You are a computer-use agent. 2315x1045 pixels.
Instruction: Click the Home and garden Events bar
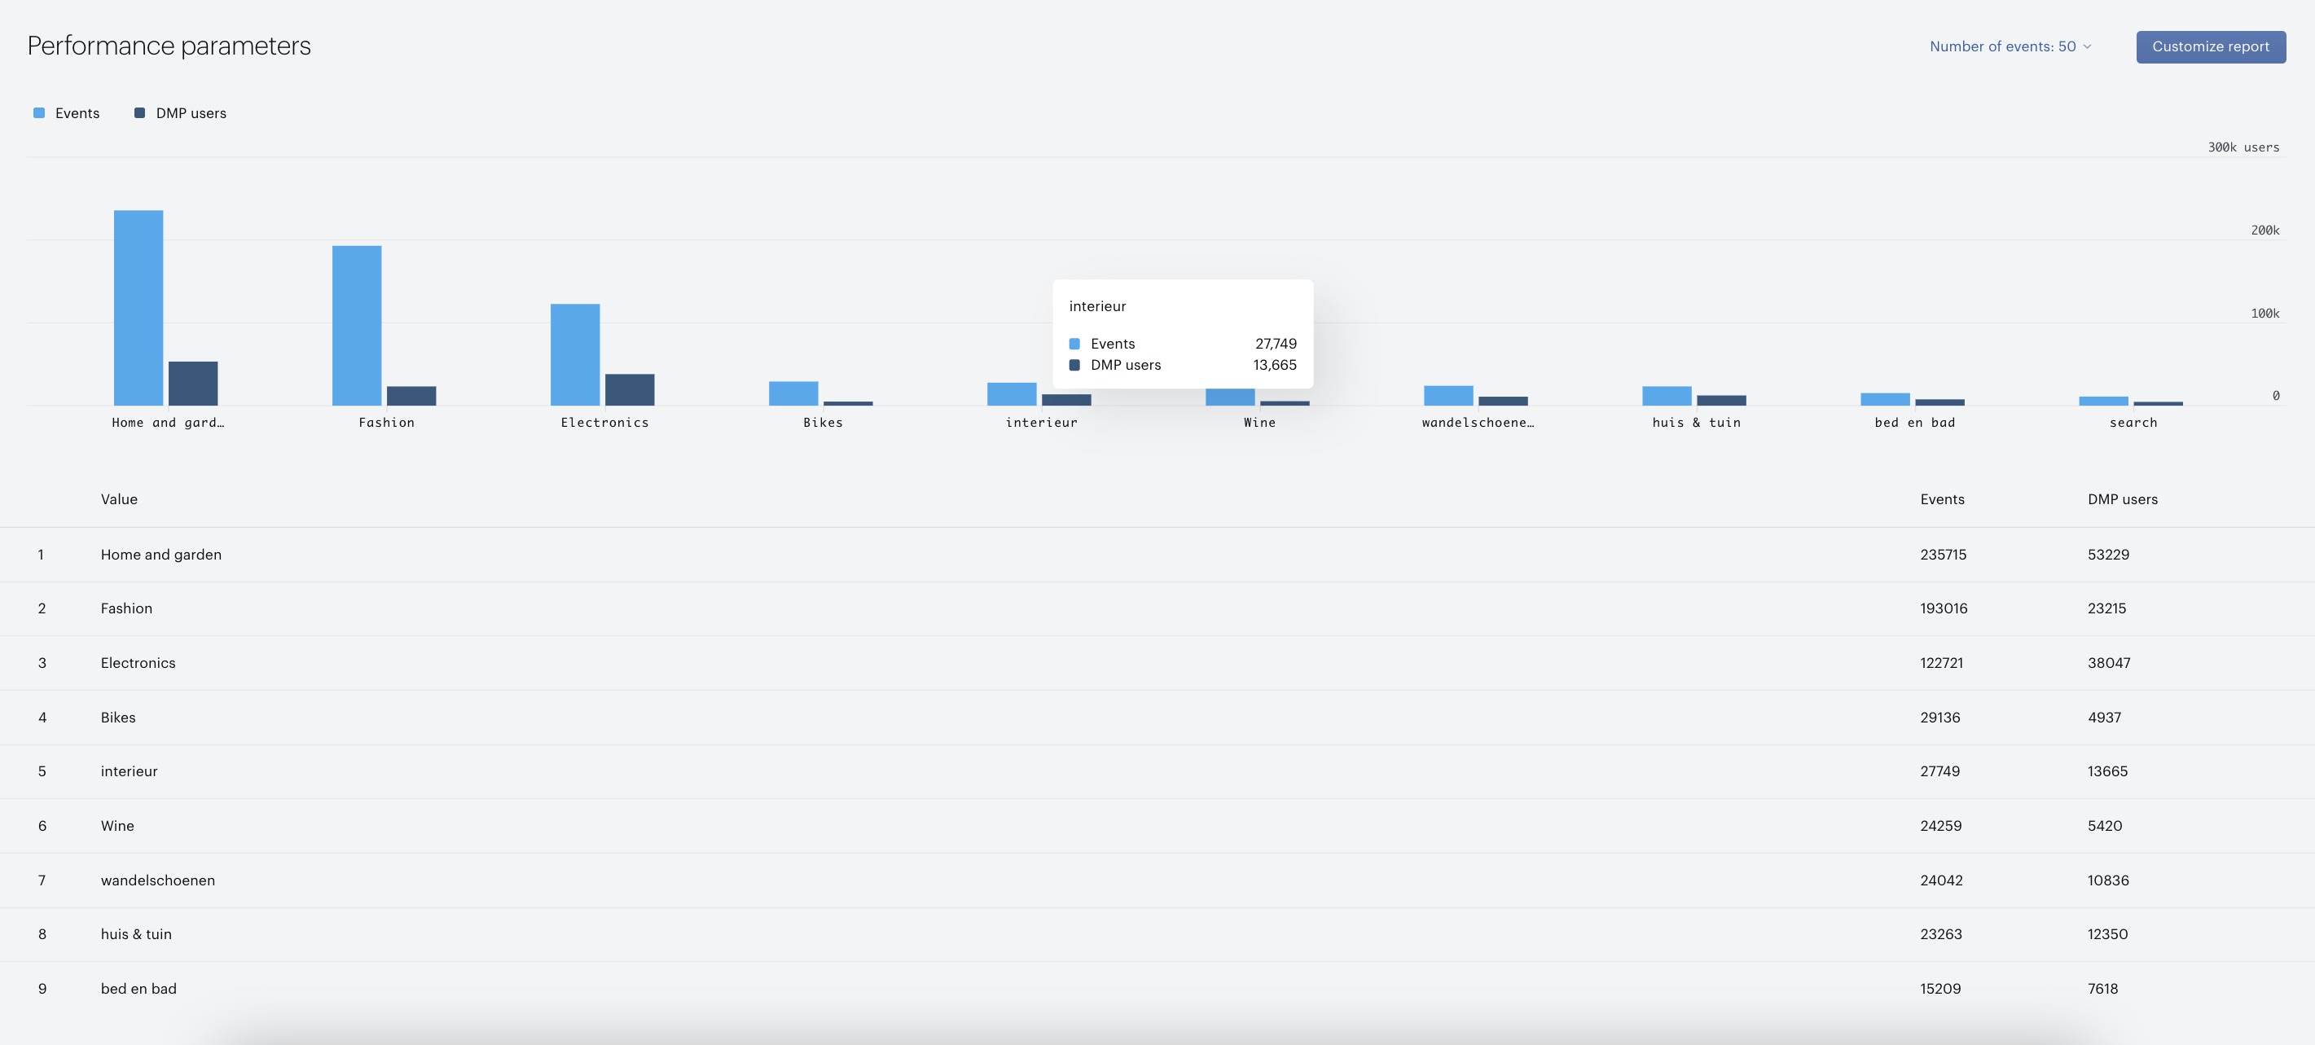click(138, 308)
